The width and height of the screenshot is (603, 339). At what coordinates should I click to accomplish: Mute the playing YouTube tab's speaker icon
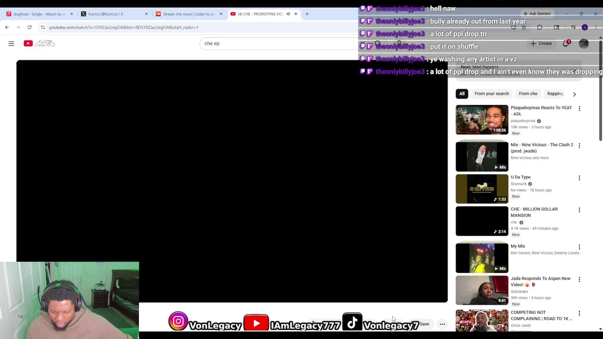[288, 14]
